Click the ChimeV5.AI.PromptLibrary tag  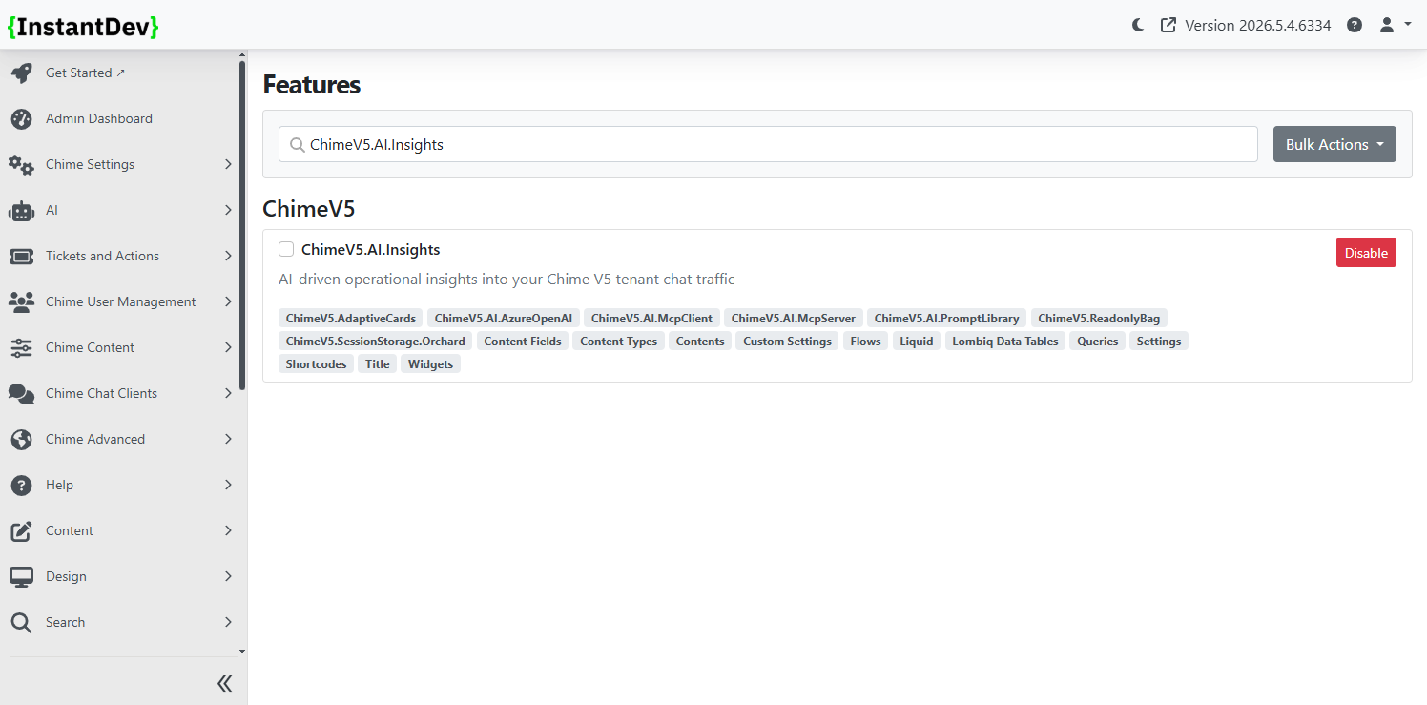coord(947,318)
